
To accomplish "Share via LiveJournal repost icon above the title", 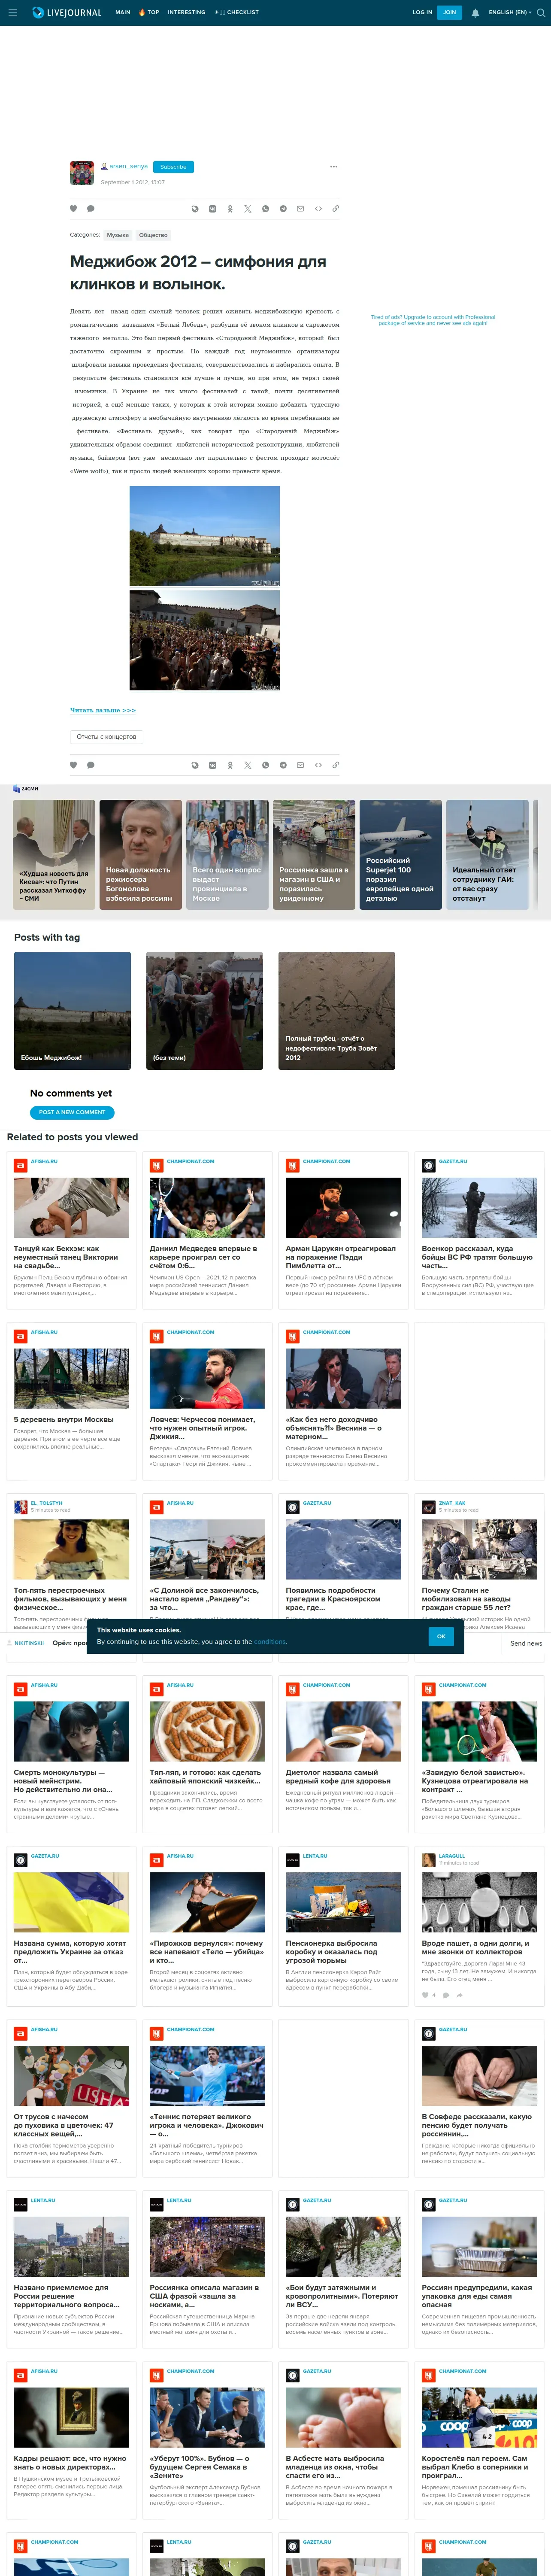I will 195,209.
